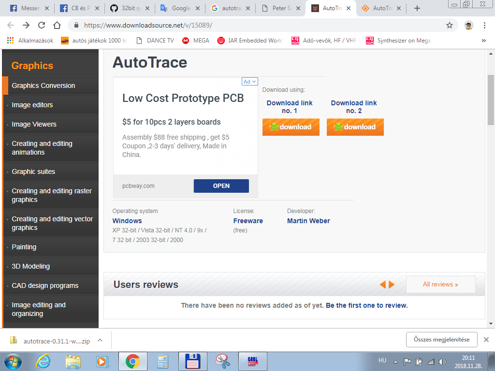Screen dimensions: 495x371
Task: Close the downloads bar
Action: [x=486, y=340]
